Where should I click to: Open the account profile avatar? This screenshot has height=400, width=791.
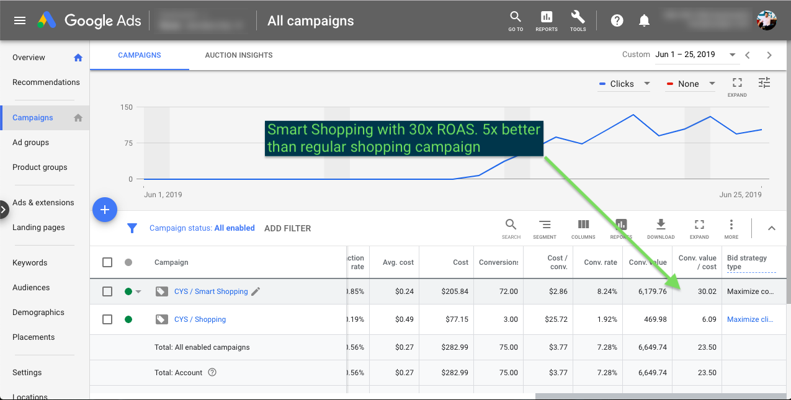[767, 20]
